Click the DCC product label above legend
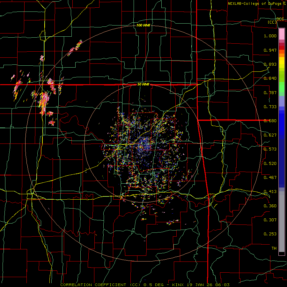Screen dimensions: 287x287 (x=280, y=19)
